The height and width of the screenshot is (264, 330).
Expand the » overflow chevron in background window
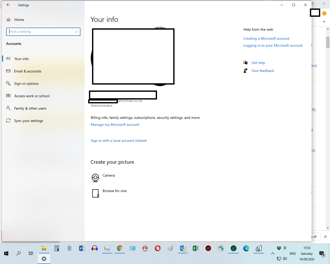tap(324, 22)
